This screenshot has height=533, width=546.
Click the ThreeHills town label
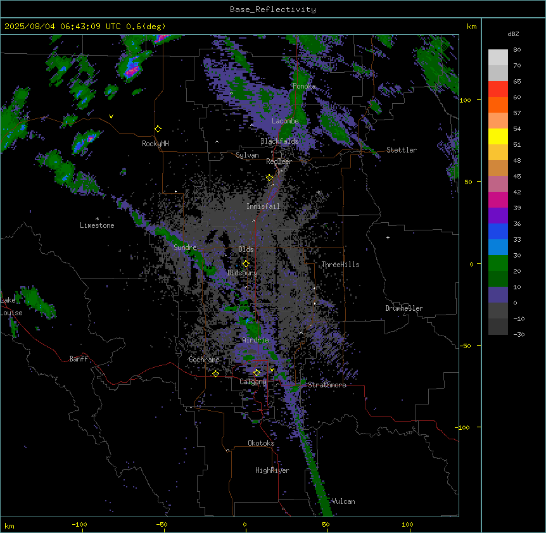coord(340,265)
